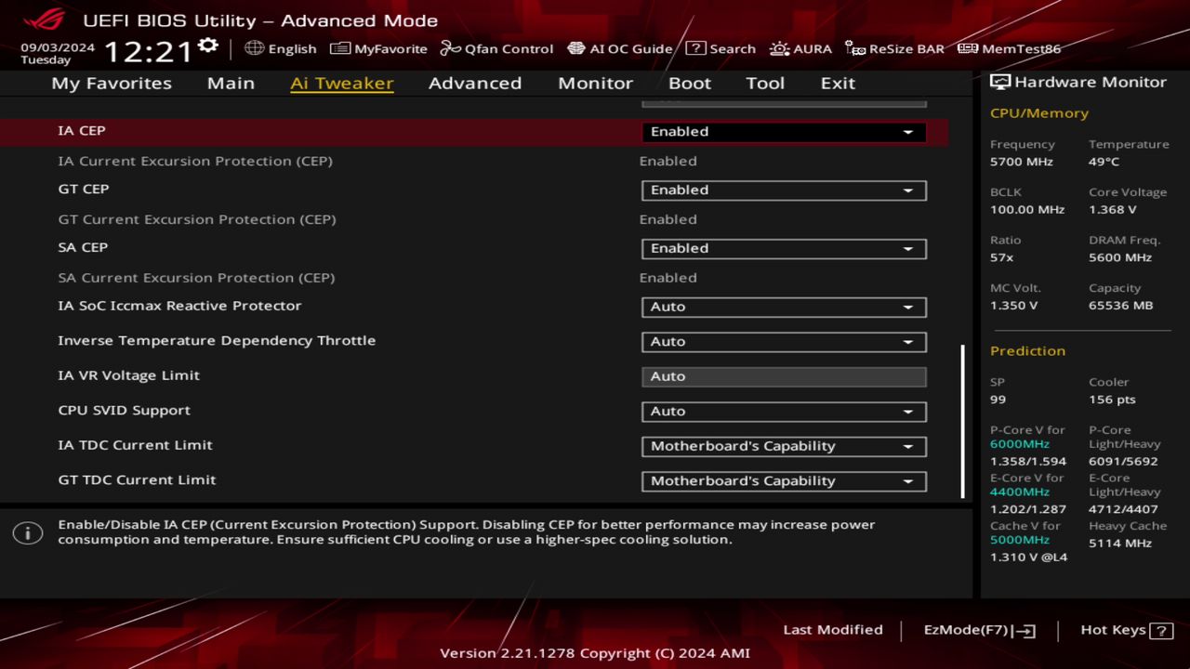Click the 5000MHz Cache prediction value

1020,540
